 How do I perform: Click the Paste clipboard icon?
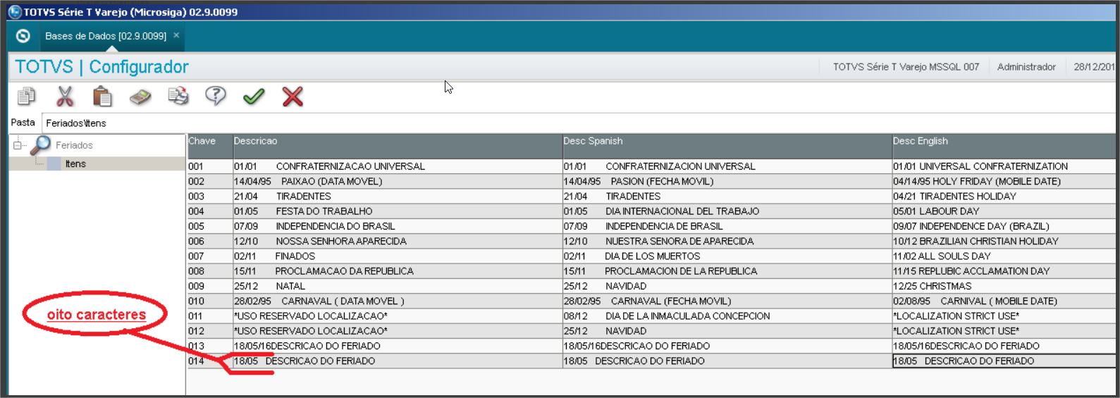[x=102, y=96]
